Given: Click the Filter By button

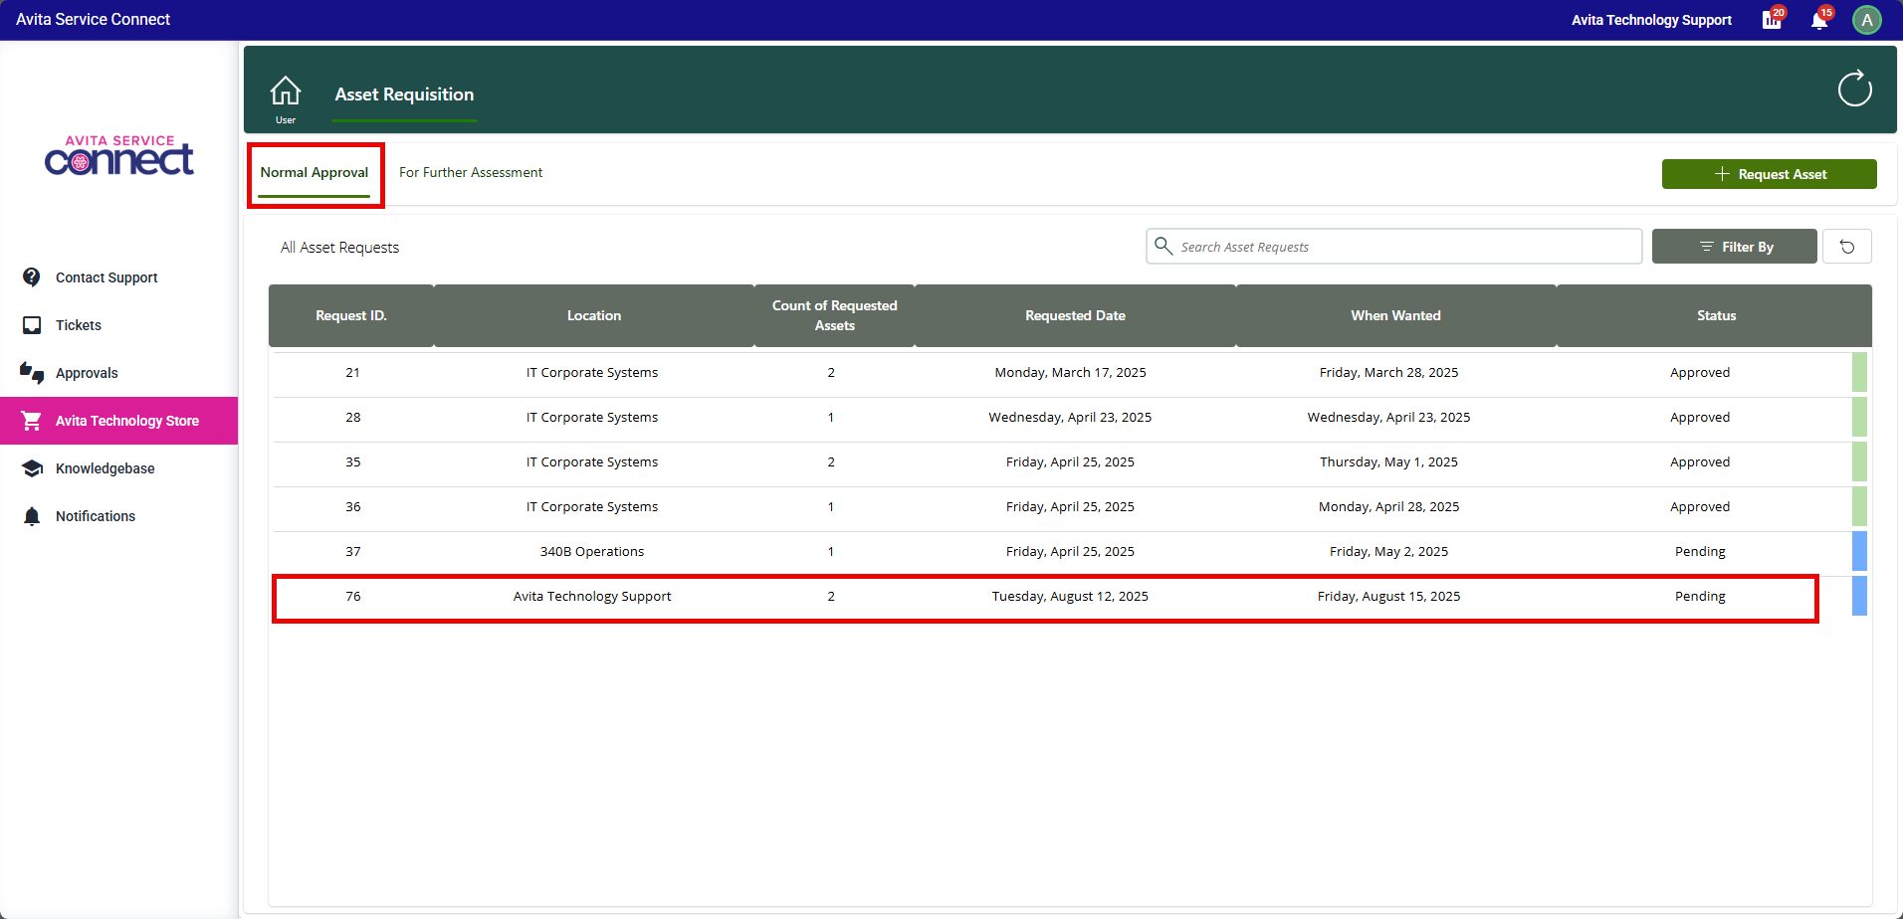Looking at the screenshot, I should tap(1734, 247).
